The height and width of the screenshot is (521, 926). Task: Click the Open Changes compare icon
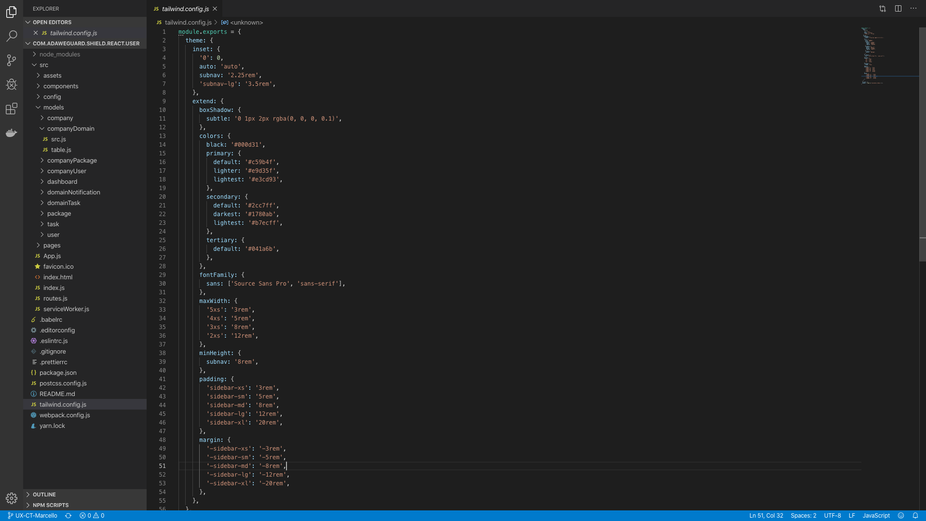pos(883,9)
